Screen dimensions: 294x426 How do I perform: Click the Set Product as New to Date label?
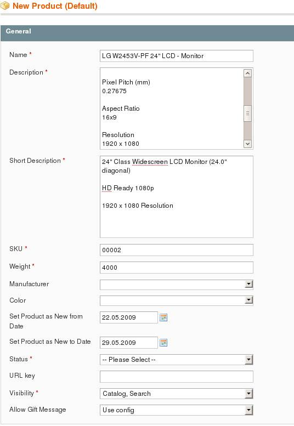[50, 342]
